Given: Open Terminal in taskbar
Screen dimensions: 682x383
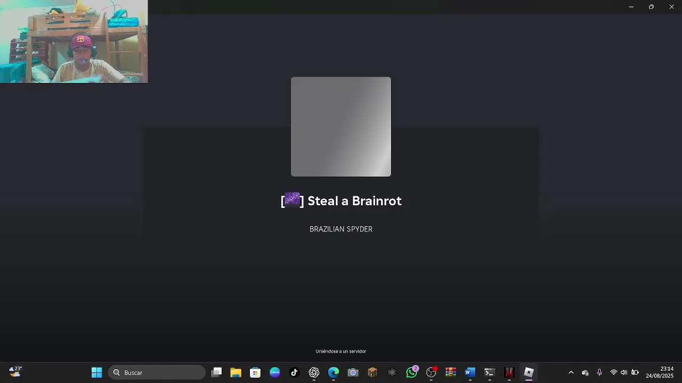Looking at the screenshot, I should pos(490,372).
